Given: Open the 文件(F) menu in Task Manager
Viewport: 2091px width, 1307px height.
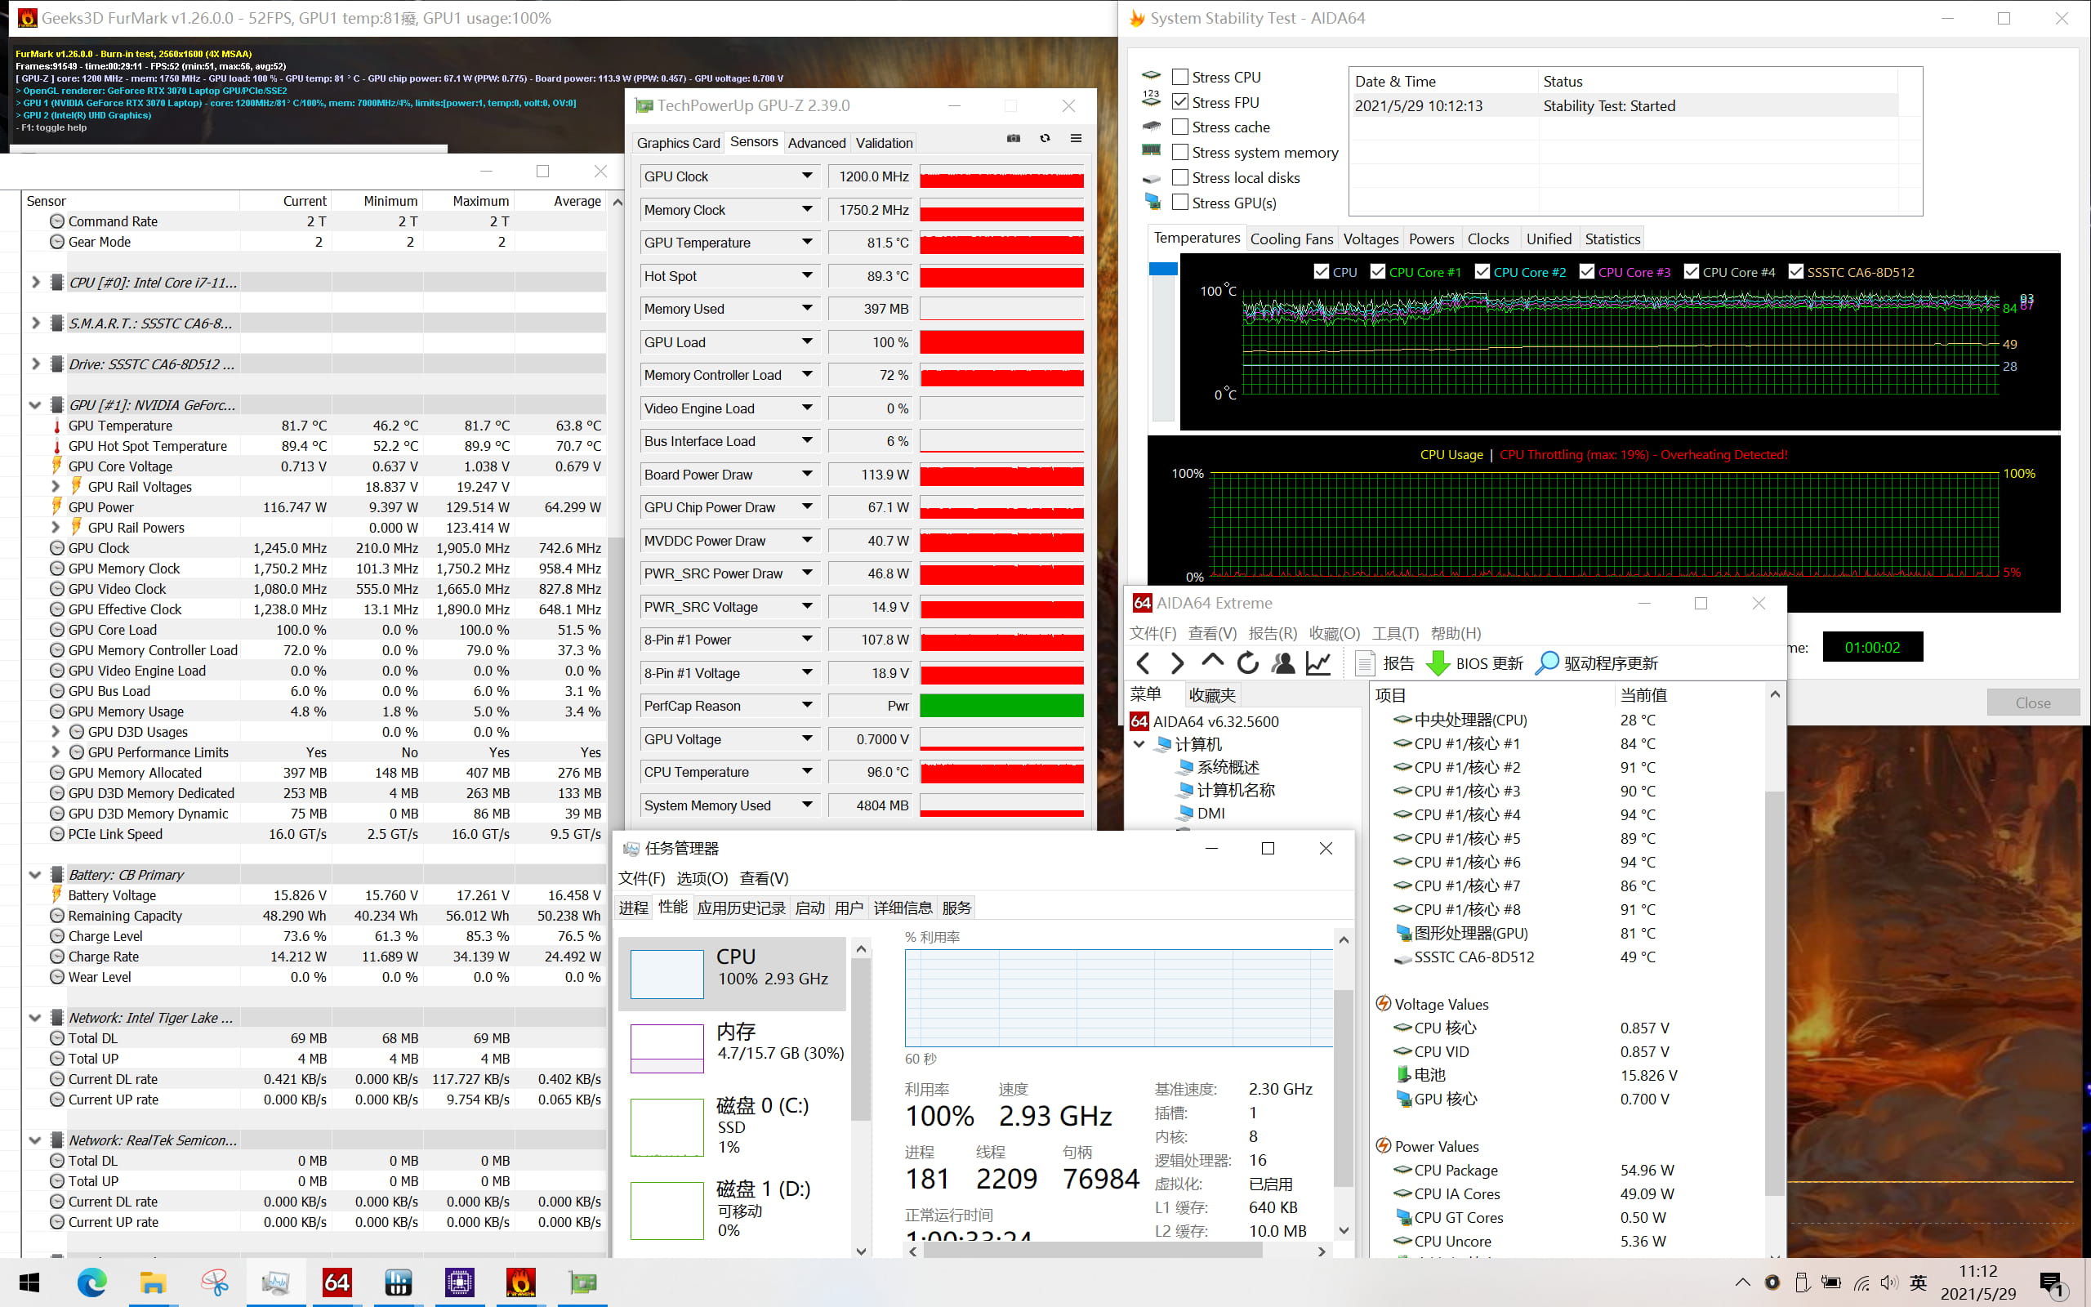Looking at the screenshot, I should [641, 878].
